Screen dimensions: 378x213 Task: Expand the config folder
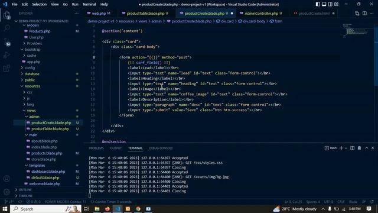[x=30, y=68]
